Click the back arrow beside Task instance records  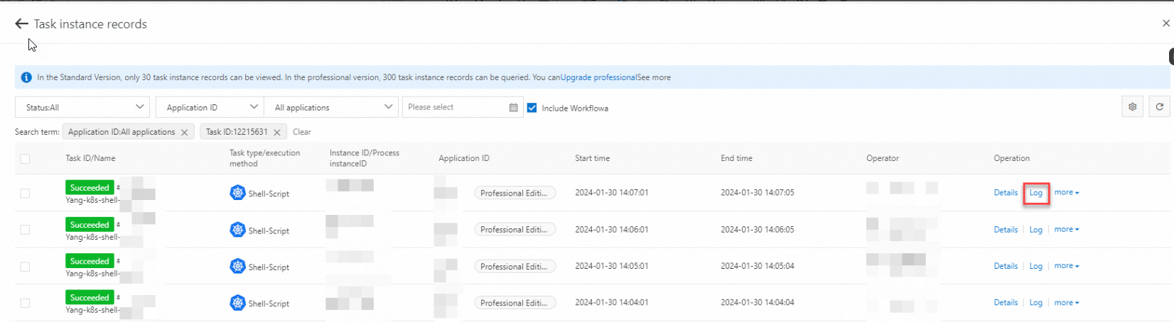[21, 24]
